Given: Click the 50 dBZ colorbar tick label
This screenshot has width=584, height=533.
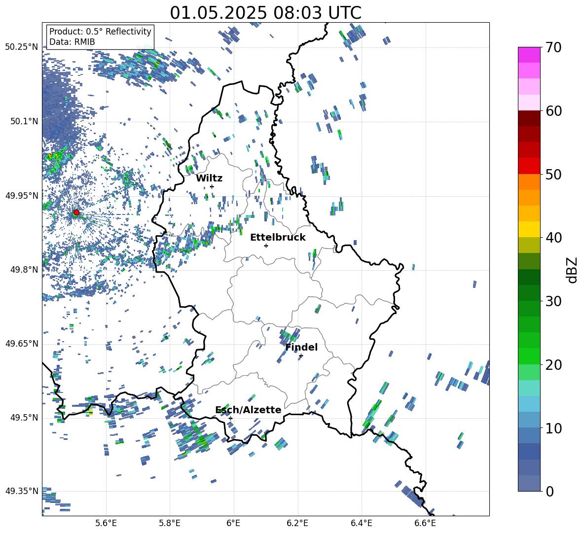Looking at the screenshot, I should [553, 175].
